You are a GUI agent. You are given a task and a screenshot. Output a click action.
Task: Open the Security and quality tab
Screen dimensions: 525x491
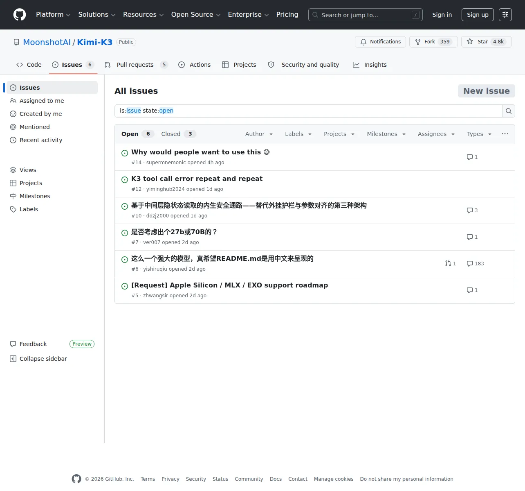(x=303, y=65)
